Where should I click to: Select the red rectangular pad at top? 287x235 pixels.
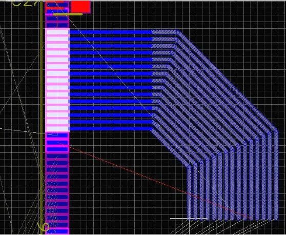80,7
